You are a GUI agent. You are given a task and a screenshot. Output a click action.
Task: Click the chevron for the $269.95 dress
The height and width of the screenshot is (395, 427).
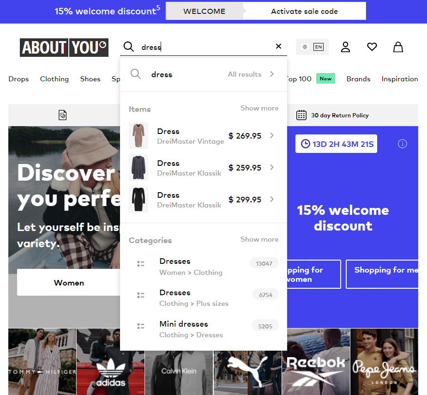(x=272, y=135)
